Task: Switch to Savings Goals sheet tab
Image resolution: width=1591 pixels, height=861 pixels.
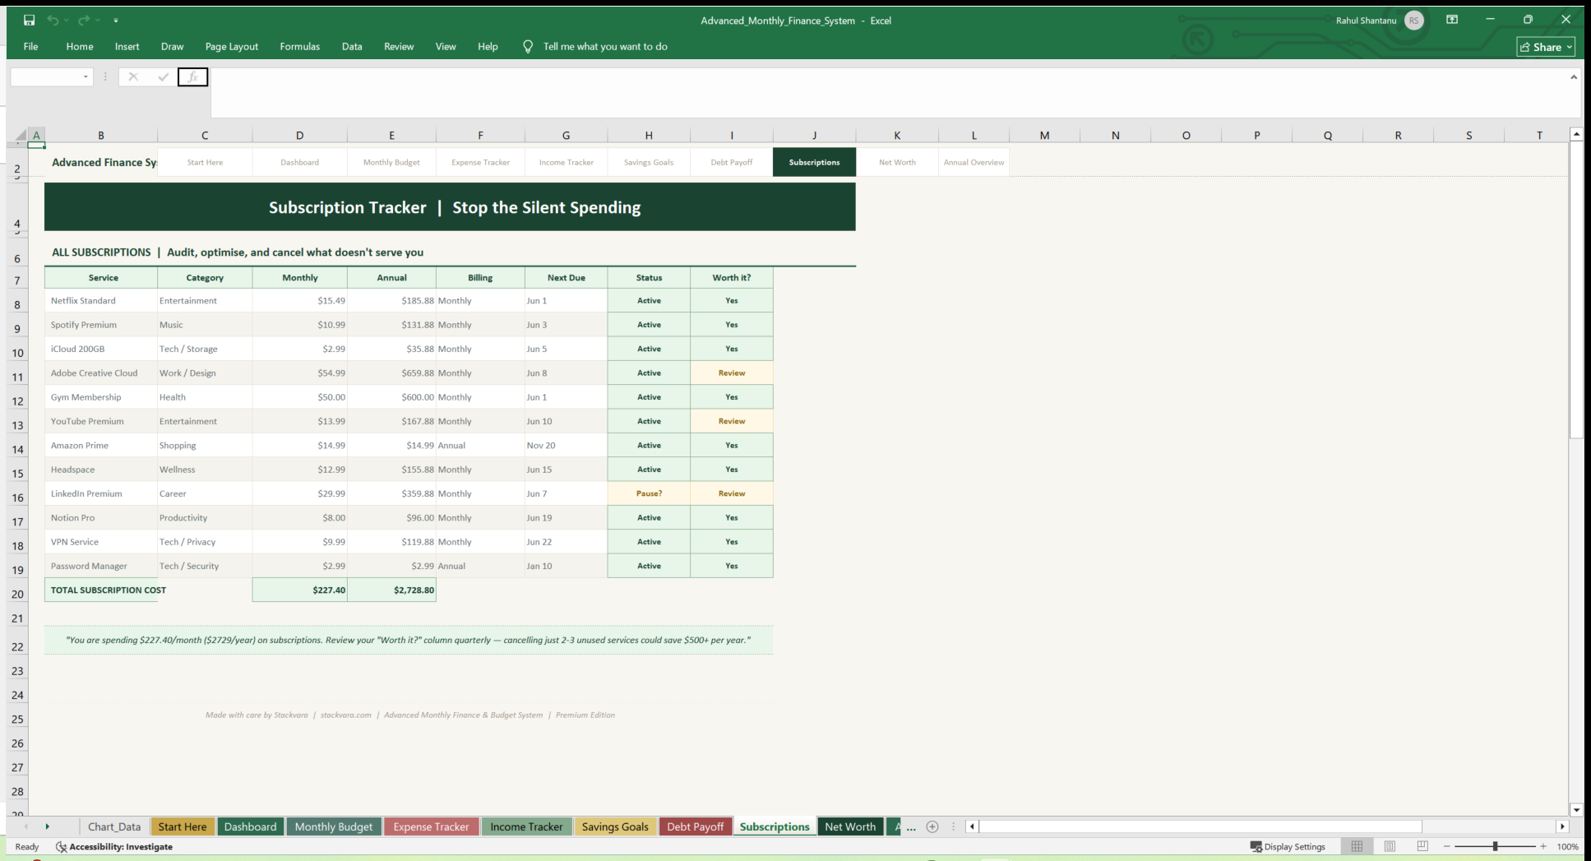Action: (615, 826)
